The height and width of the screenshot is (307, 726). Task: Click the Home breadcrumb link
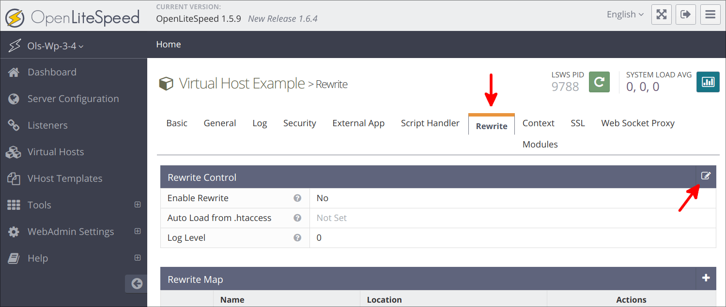pyautogui.click(x=169, y=44)
